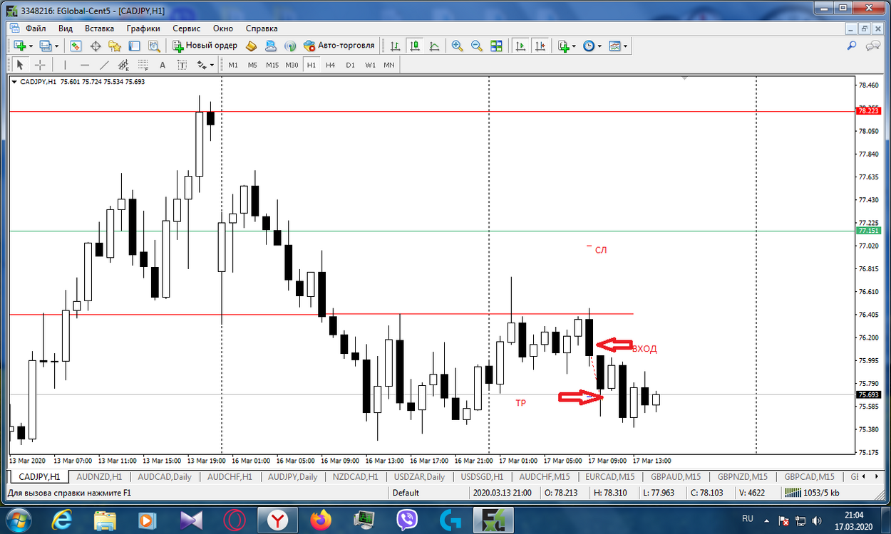The height and width of the screenshot is (534, 891).
Task: Open the Navigator folder-star icon
Action: click(x=115, y=46)
